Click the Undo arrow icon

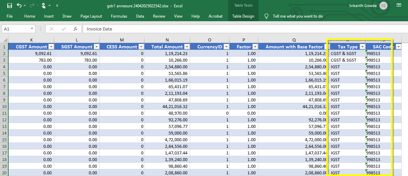[x=19, y=6]
